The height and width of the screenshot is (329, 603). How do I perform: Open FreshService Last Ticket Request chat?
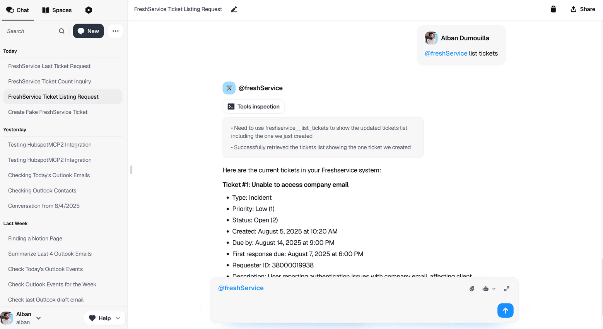point(63,66)
